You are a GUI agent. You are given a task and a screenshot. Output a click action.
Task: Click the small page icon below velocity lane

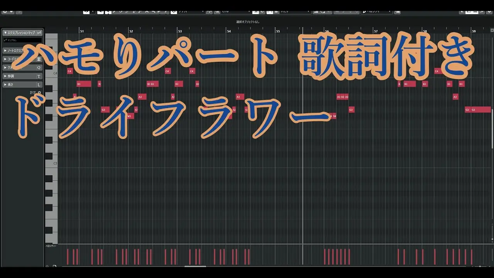tap(54, 266)
